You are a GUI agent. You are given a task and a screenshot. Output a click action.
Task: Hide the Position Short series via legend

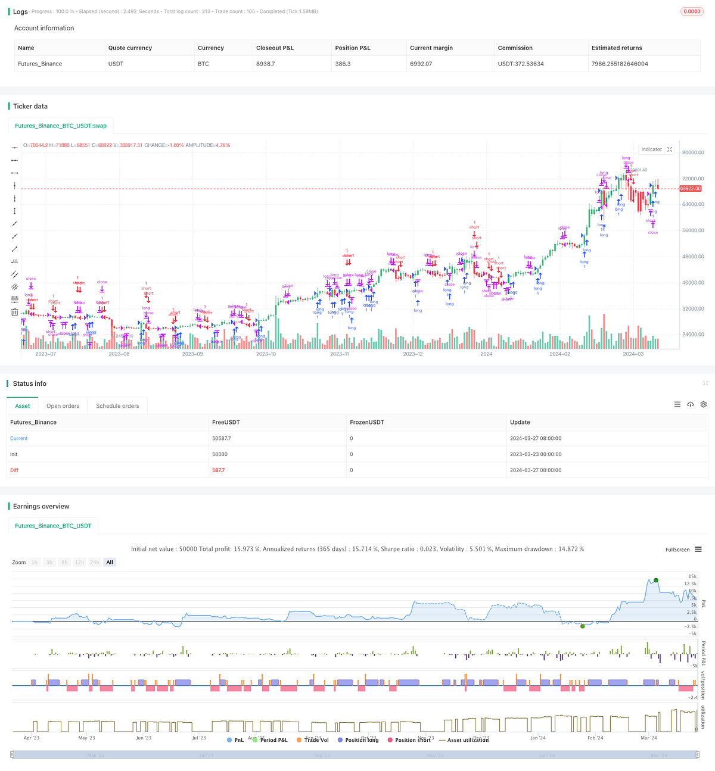coord(410,739)
